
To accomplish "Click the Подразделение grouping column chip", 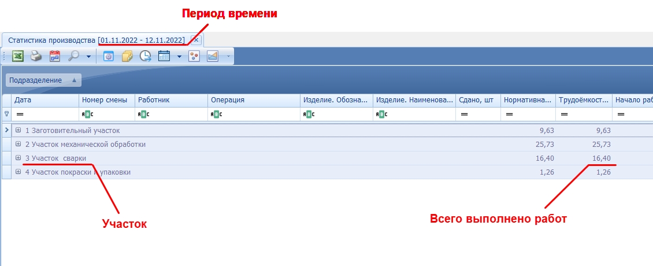I will (43, 80).
